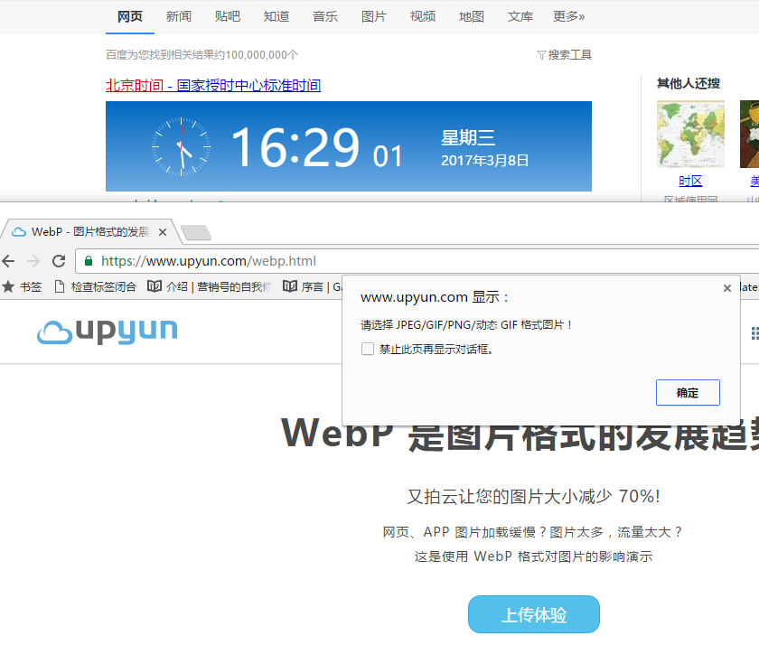Open the 检查标签闭合 bookmark
759x645 pixels.
tap(95, 286)
